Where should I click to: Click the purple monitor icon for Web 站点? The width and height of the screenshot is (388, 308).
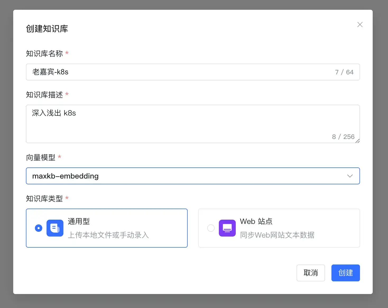[x=227, y=228]
